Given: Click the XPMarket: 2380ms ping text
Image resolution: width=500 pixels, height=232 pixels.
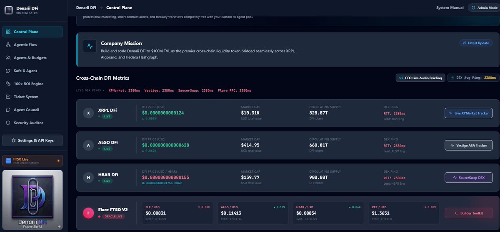Looking at the screenshot, I should (124, 90).
